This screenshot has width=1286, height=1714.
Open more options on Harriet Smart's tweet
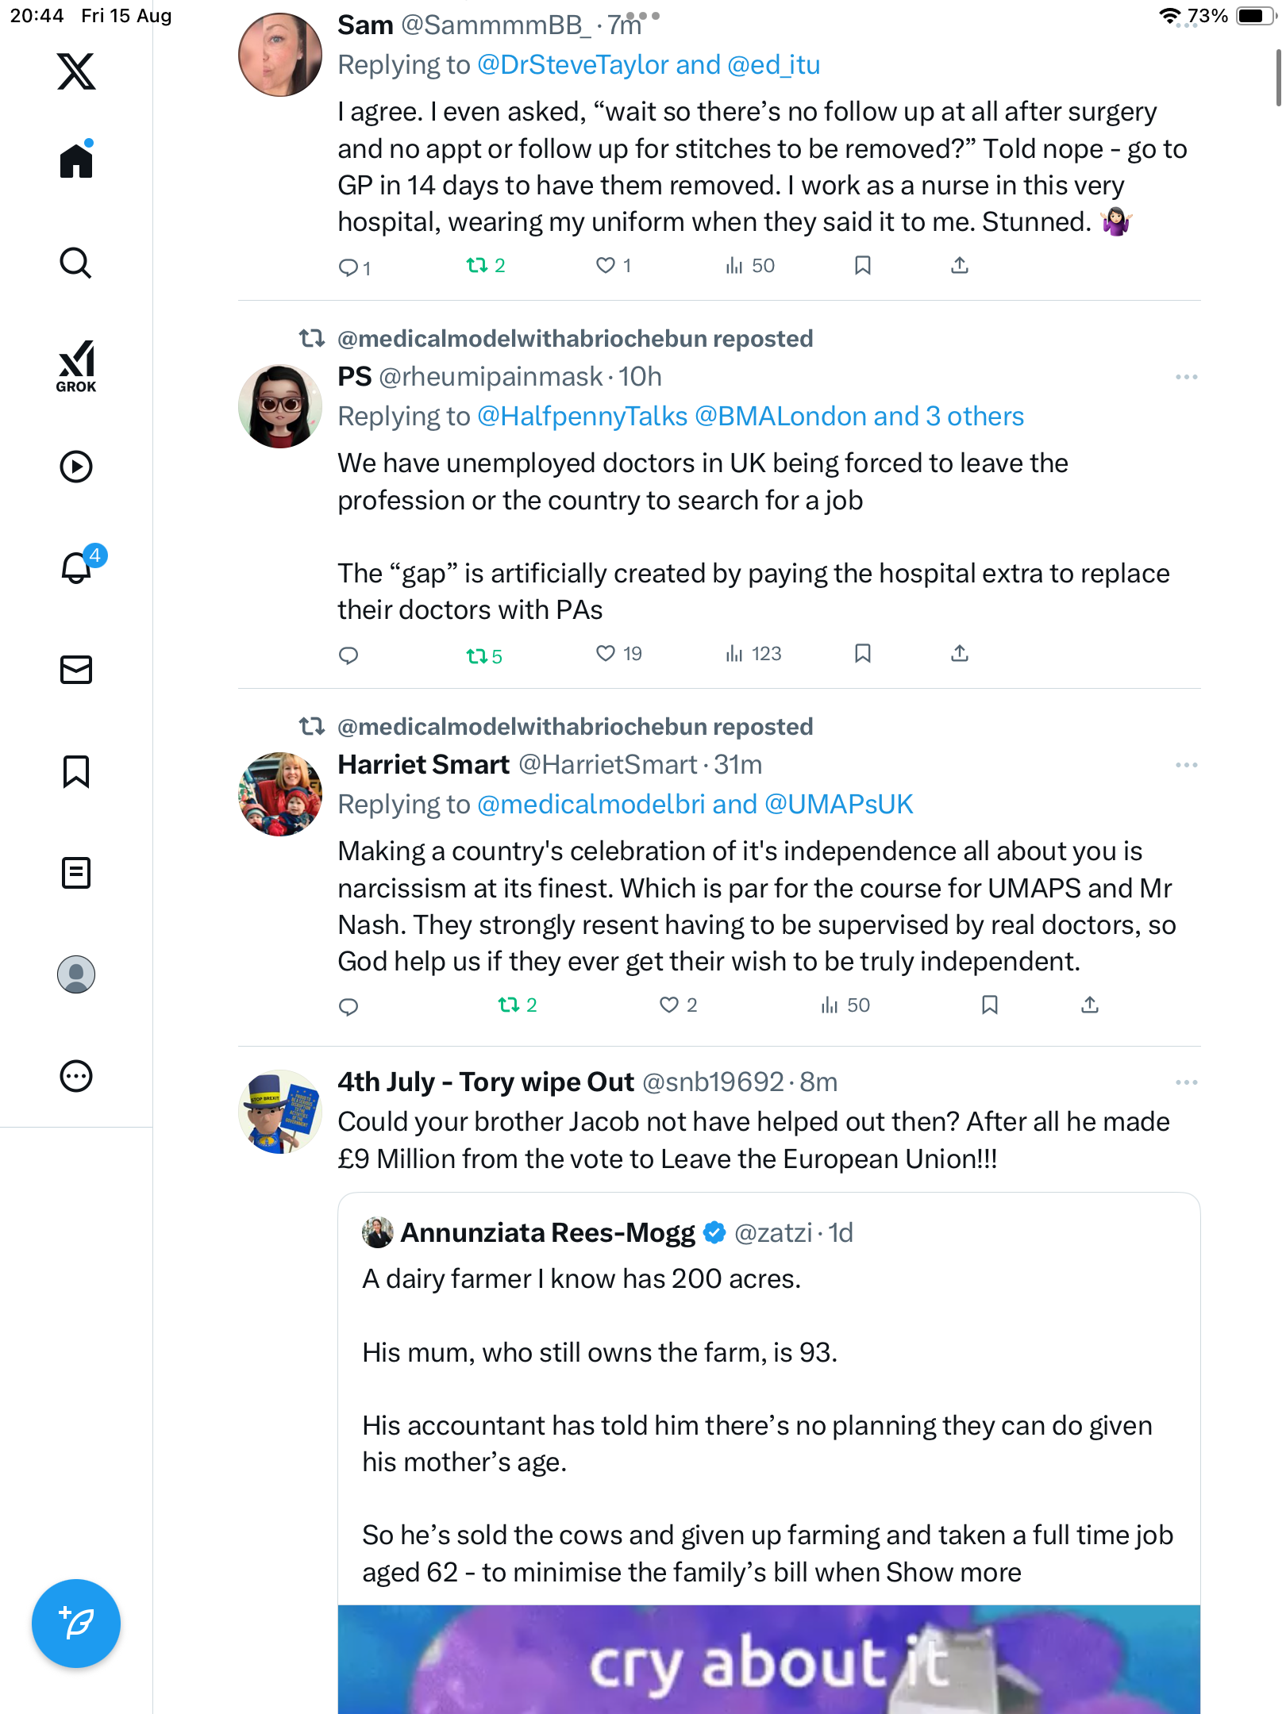pyautogui.click(x=1186, y=765)
